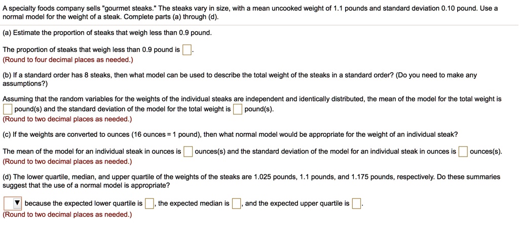Open the dropdown before 'because the expected'
The width and height of the screenshot is (519, 247).
pyautogui.click(x=13, y=204)
